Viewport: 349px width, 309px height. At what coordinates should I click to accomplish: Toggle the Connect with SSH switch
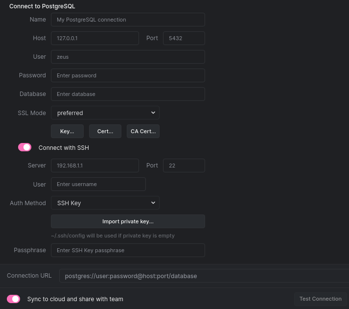pos(24,147)
